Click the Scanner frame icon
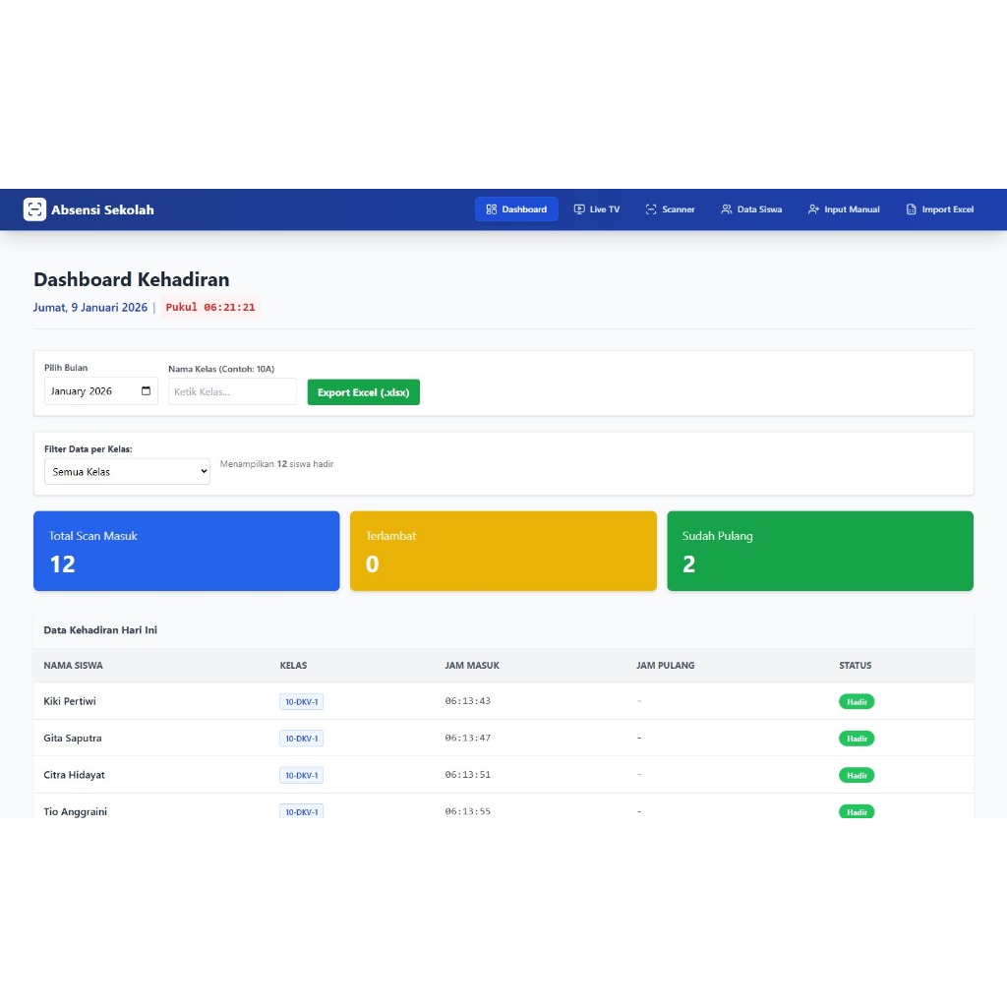 [651, 209]
